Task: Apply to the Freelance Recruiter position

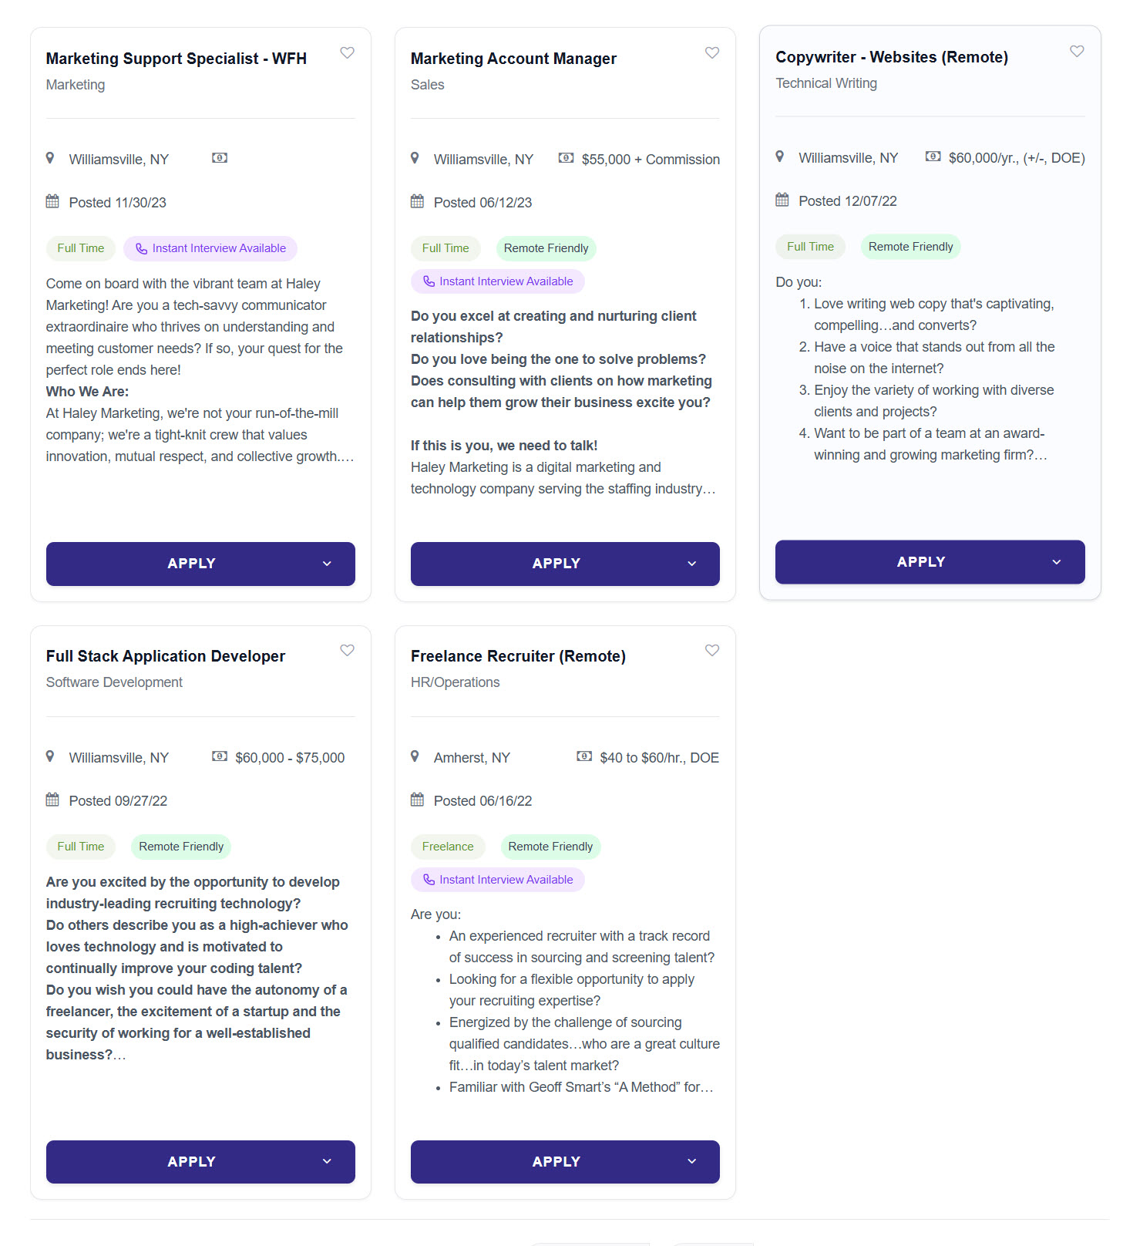Action: [x=556, y=1161]
